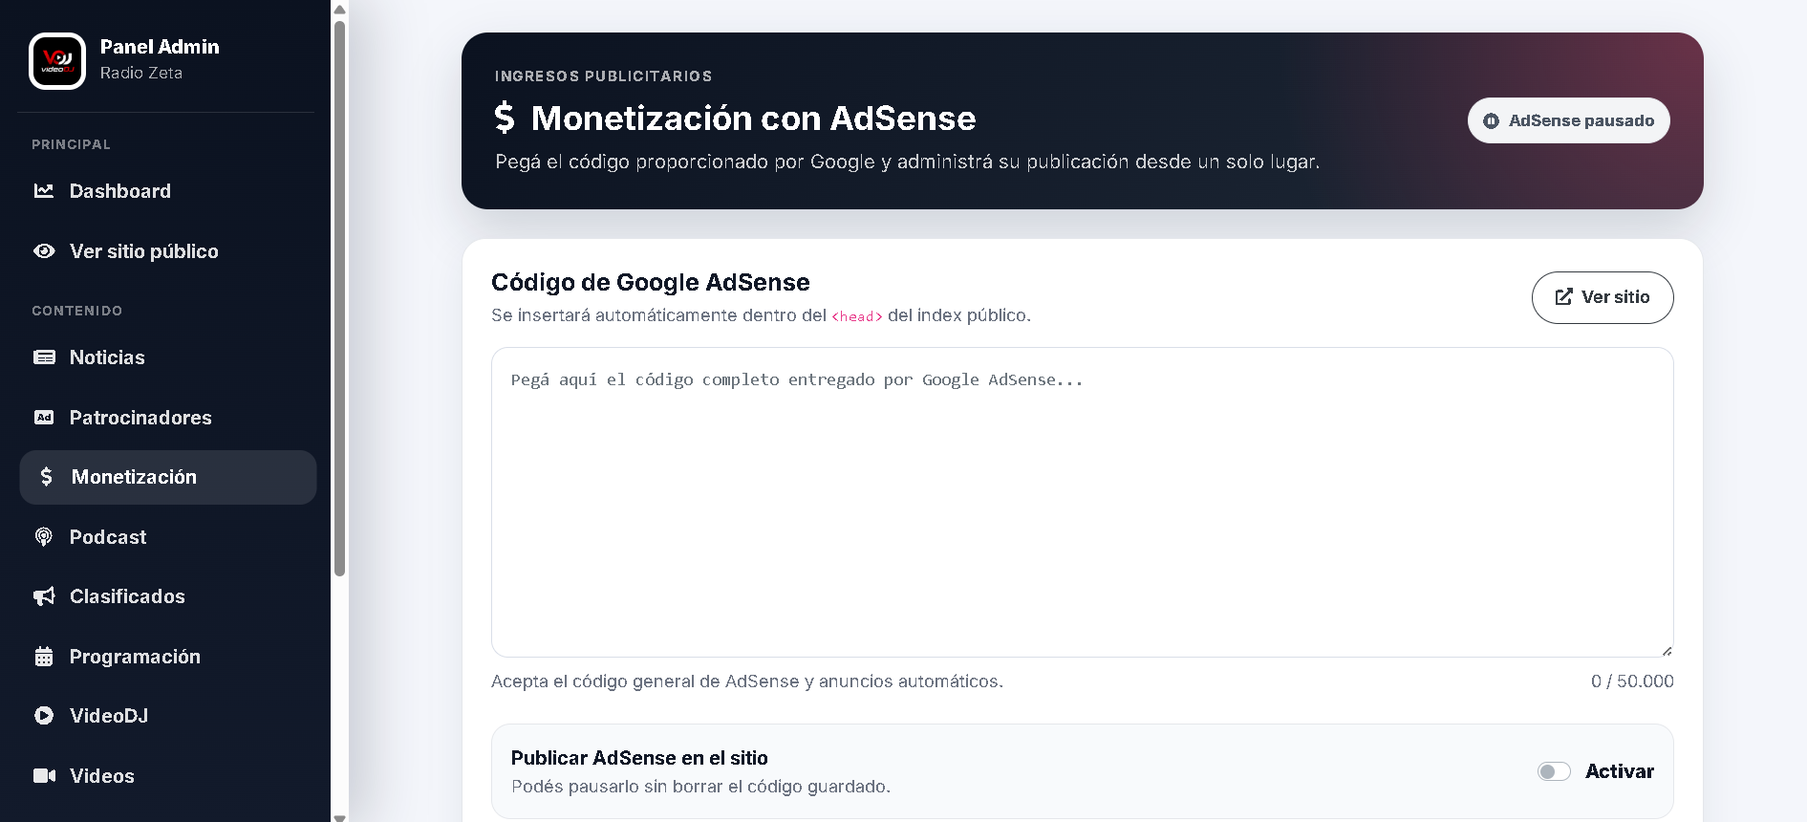The height and width of the screenshot is (822, 1807).
Task: Click the external link icon in Ver sitio
Action: point(1563,297)
